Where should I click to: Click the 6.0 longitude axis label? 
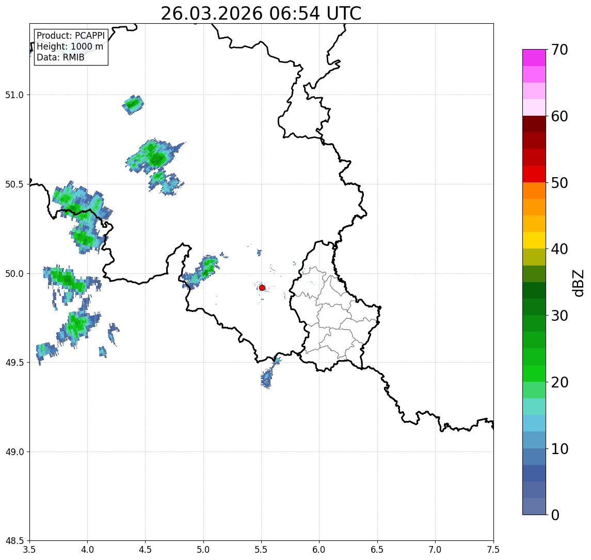pos(320,549)
